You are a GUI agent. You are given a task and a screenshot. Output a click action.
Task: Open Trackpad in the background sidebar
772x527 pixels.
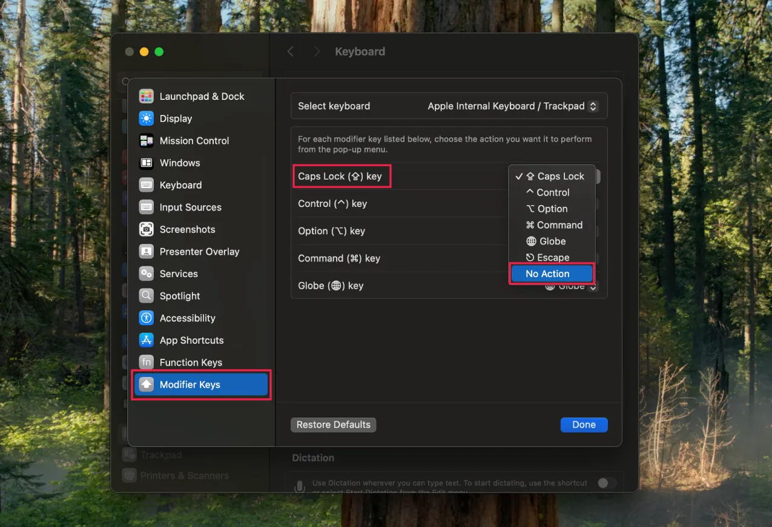(x=161, y=455)
